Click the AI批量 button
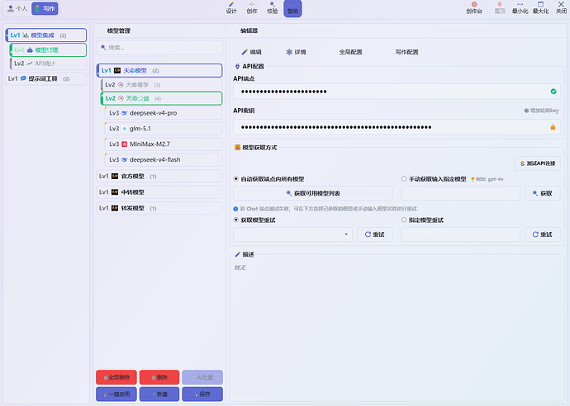This screenshot has width=570, height=406. tap(202, 377)
